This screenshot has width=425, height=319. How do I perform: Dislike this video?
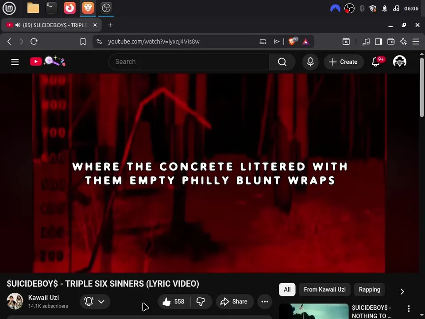click(201, 302)
